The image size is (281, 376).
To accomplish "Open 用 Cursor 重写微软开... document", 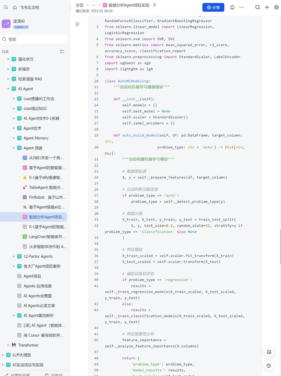I will point(43,335).
